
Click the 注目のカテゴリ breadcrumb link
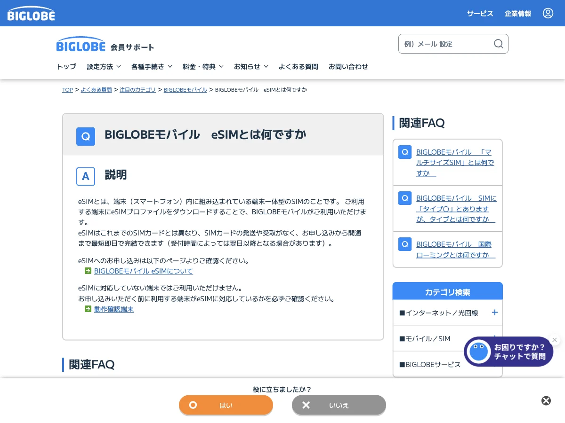(137, 89)
